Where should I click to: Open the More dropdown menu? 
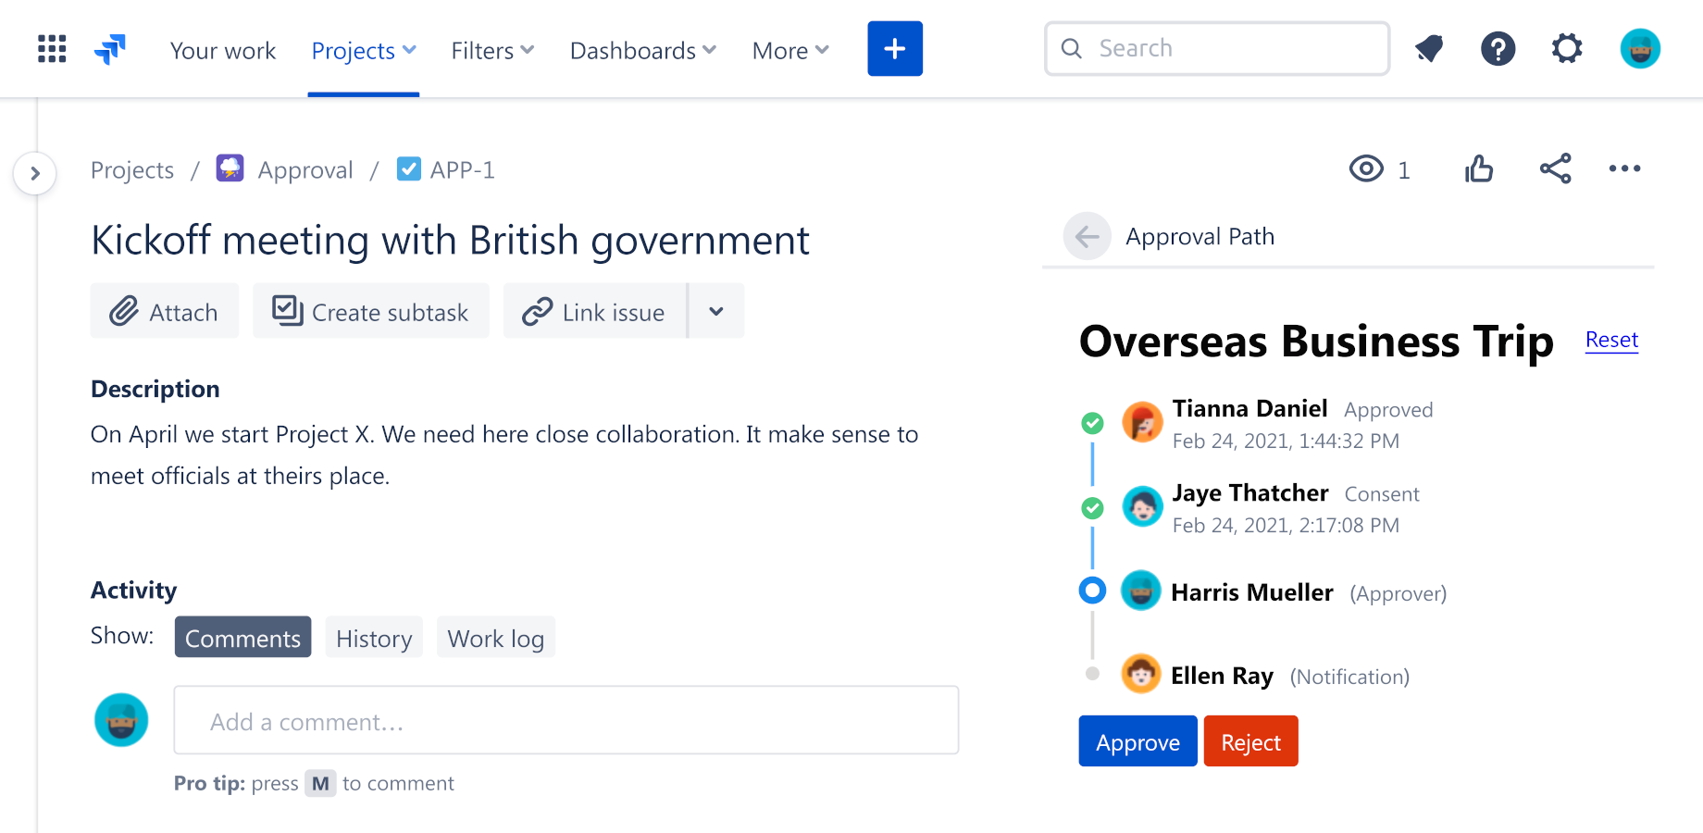790,50
